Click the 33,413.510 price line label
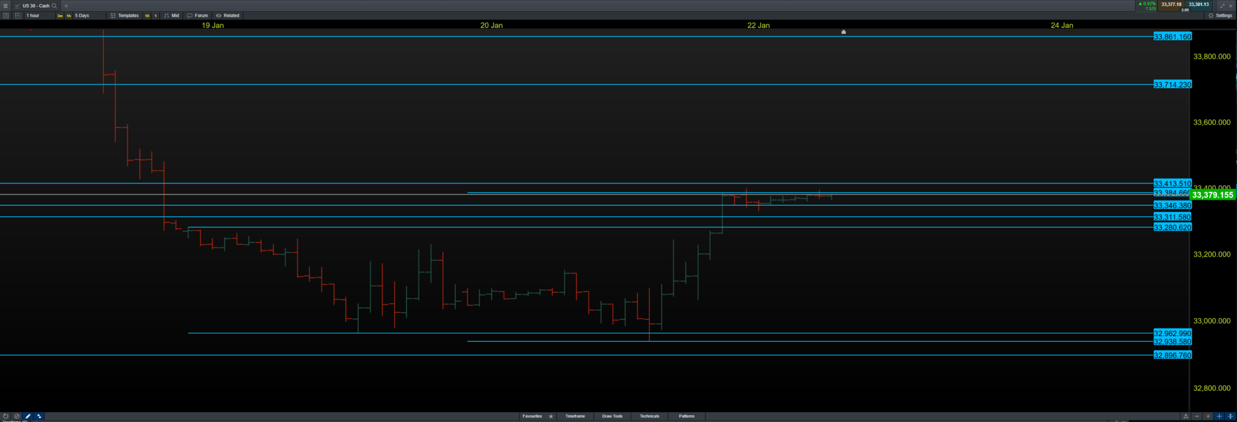 pyautogui.click(x=1172, y=184)
